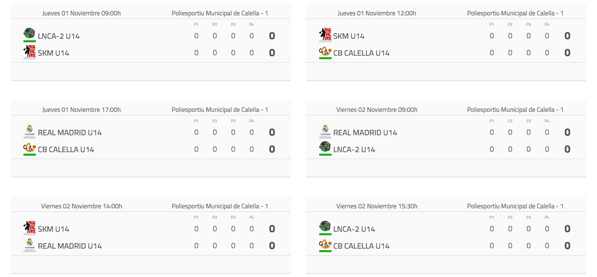Open SKM U14 team in Friday 14:00h match
This screenshot has height=277, width=597.
tap(53, 229)
